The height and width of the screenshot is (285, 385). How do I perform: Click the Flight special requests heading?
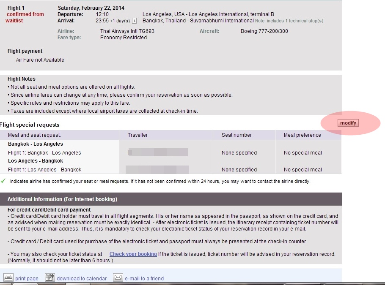click(30, 125)
